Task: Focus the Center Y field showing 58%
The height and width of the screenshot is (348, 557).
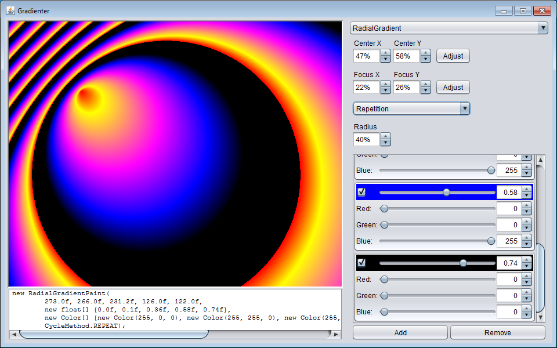Action: [406, 56]
